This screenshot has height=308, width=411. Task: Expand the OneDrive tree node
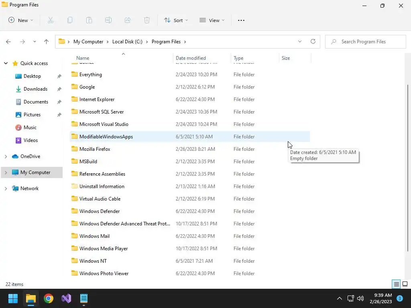point(6,156)
